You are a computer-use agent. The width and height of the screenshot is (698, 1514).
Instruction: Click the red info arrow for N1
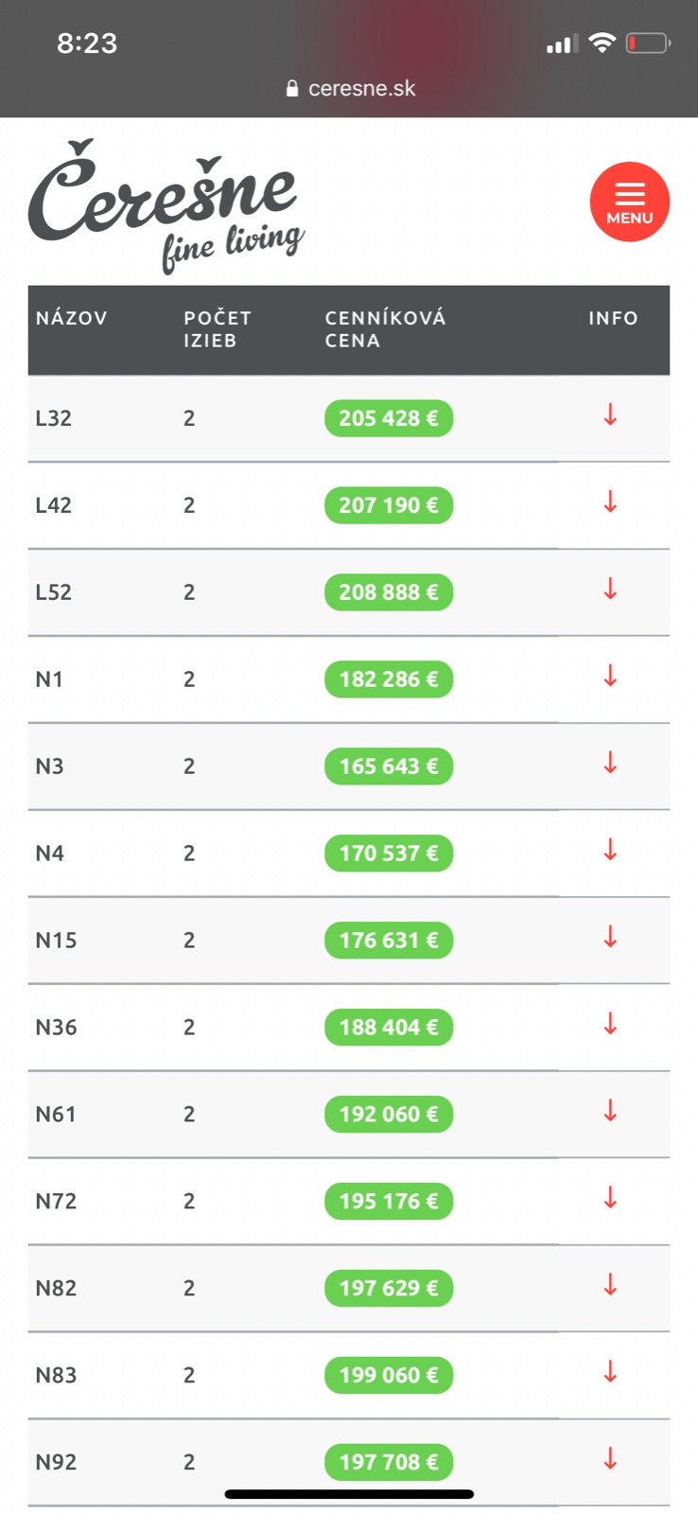[x=610, y=677]
